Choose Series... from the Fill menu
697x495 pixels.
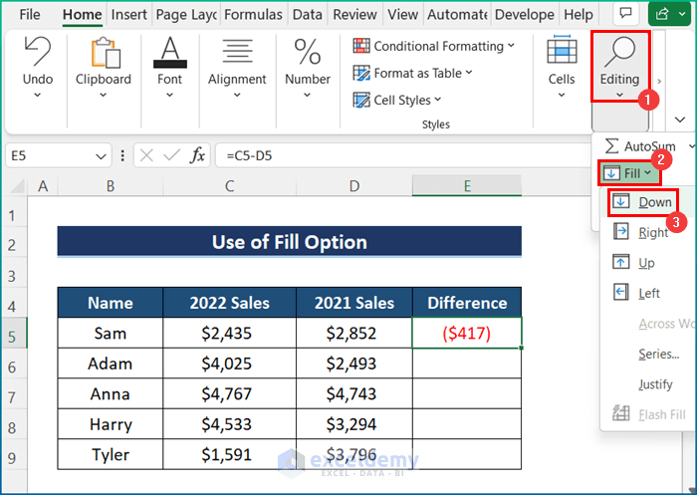[659, 354]
